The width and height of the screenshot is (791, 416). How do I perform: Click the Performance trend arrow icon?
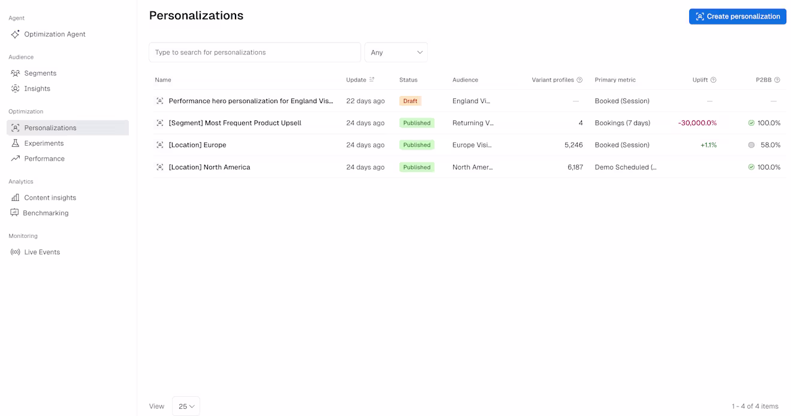click(x=16, y=159)
